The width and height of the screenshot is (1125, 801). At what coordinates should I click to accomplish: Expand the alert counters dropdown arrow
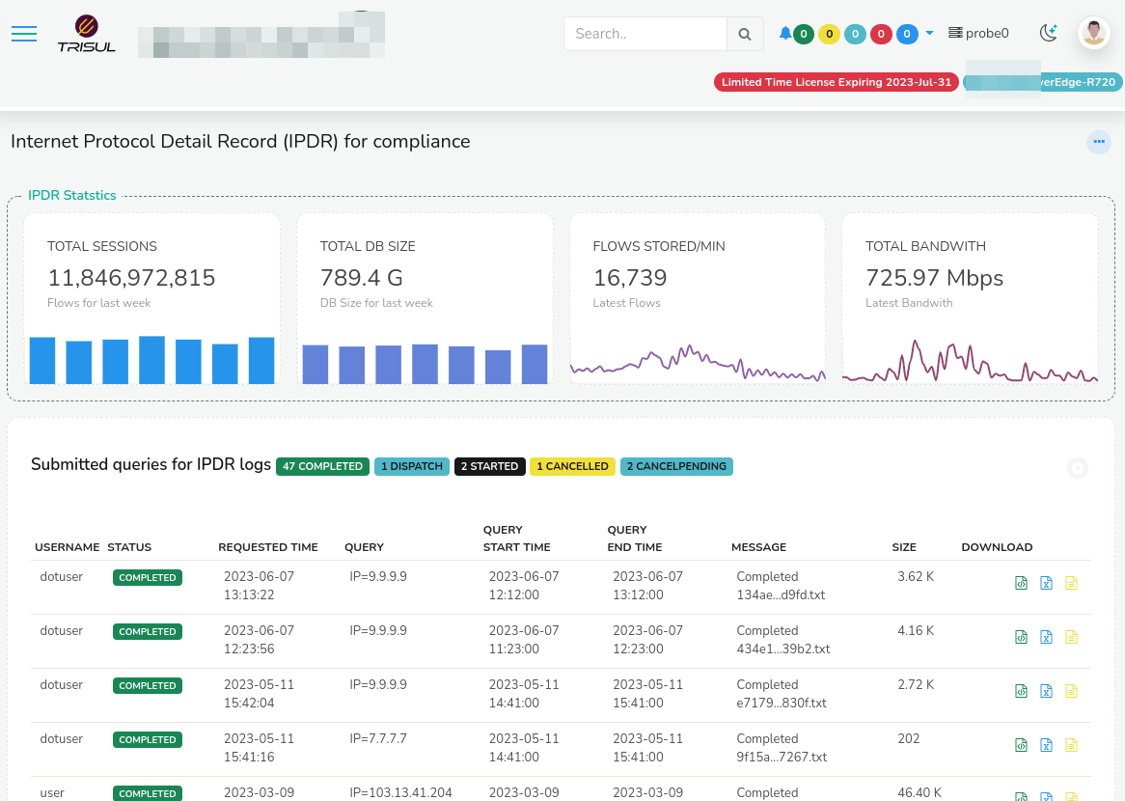pyautogui.click(x=929, y=33)
